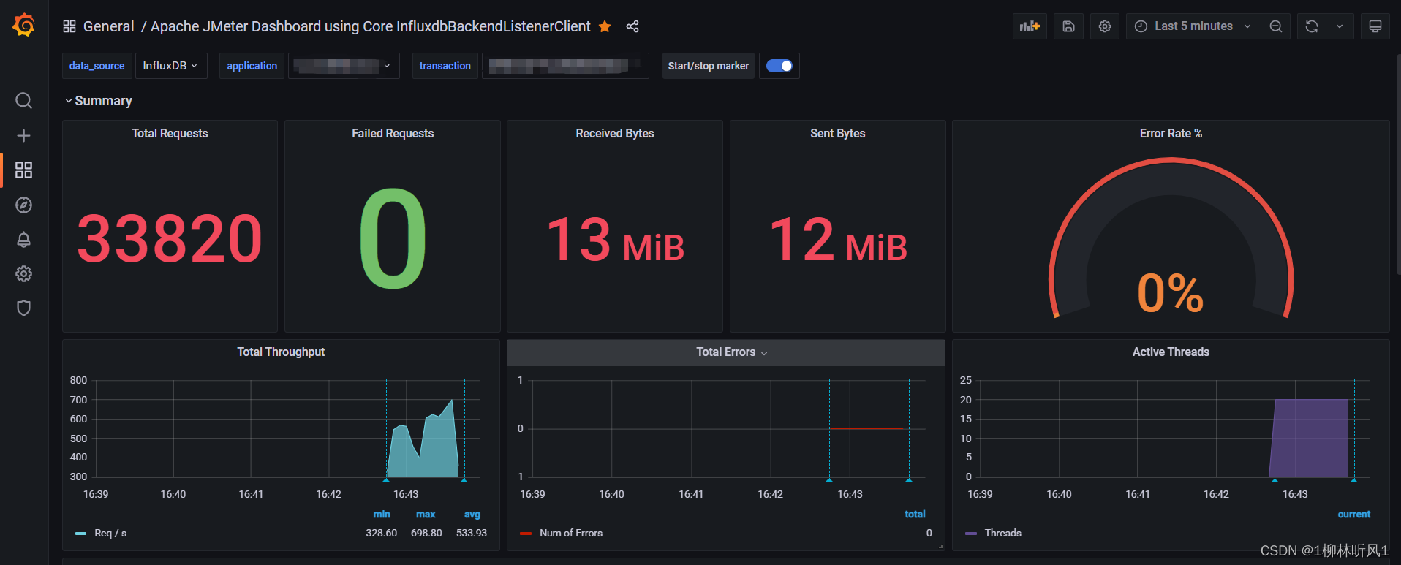Toggle the Req / s legend series
The image size is (1401, 565).
coord(110,533)
